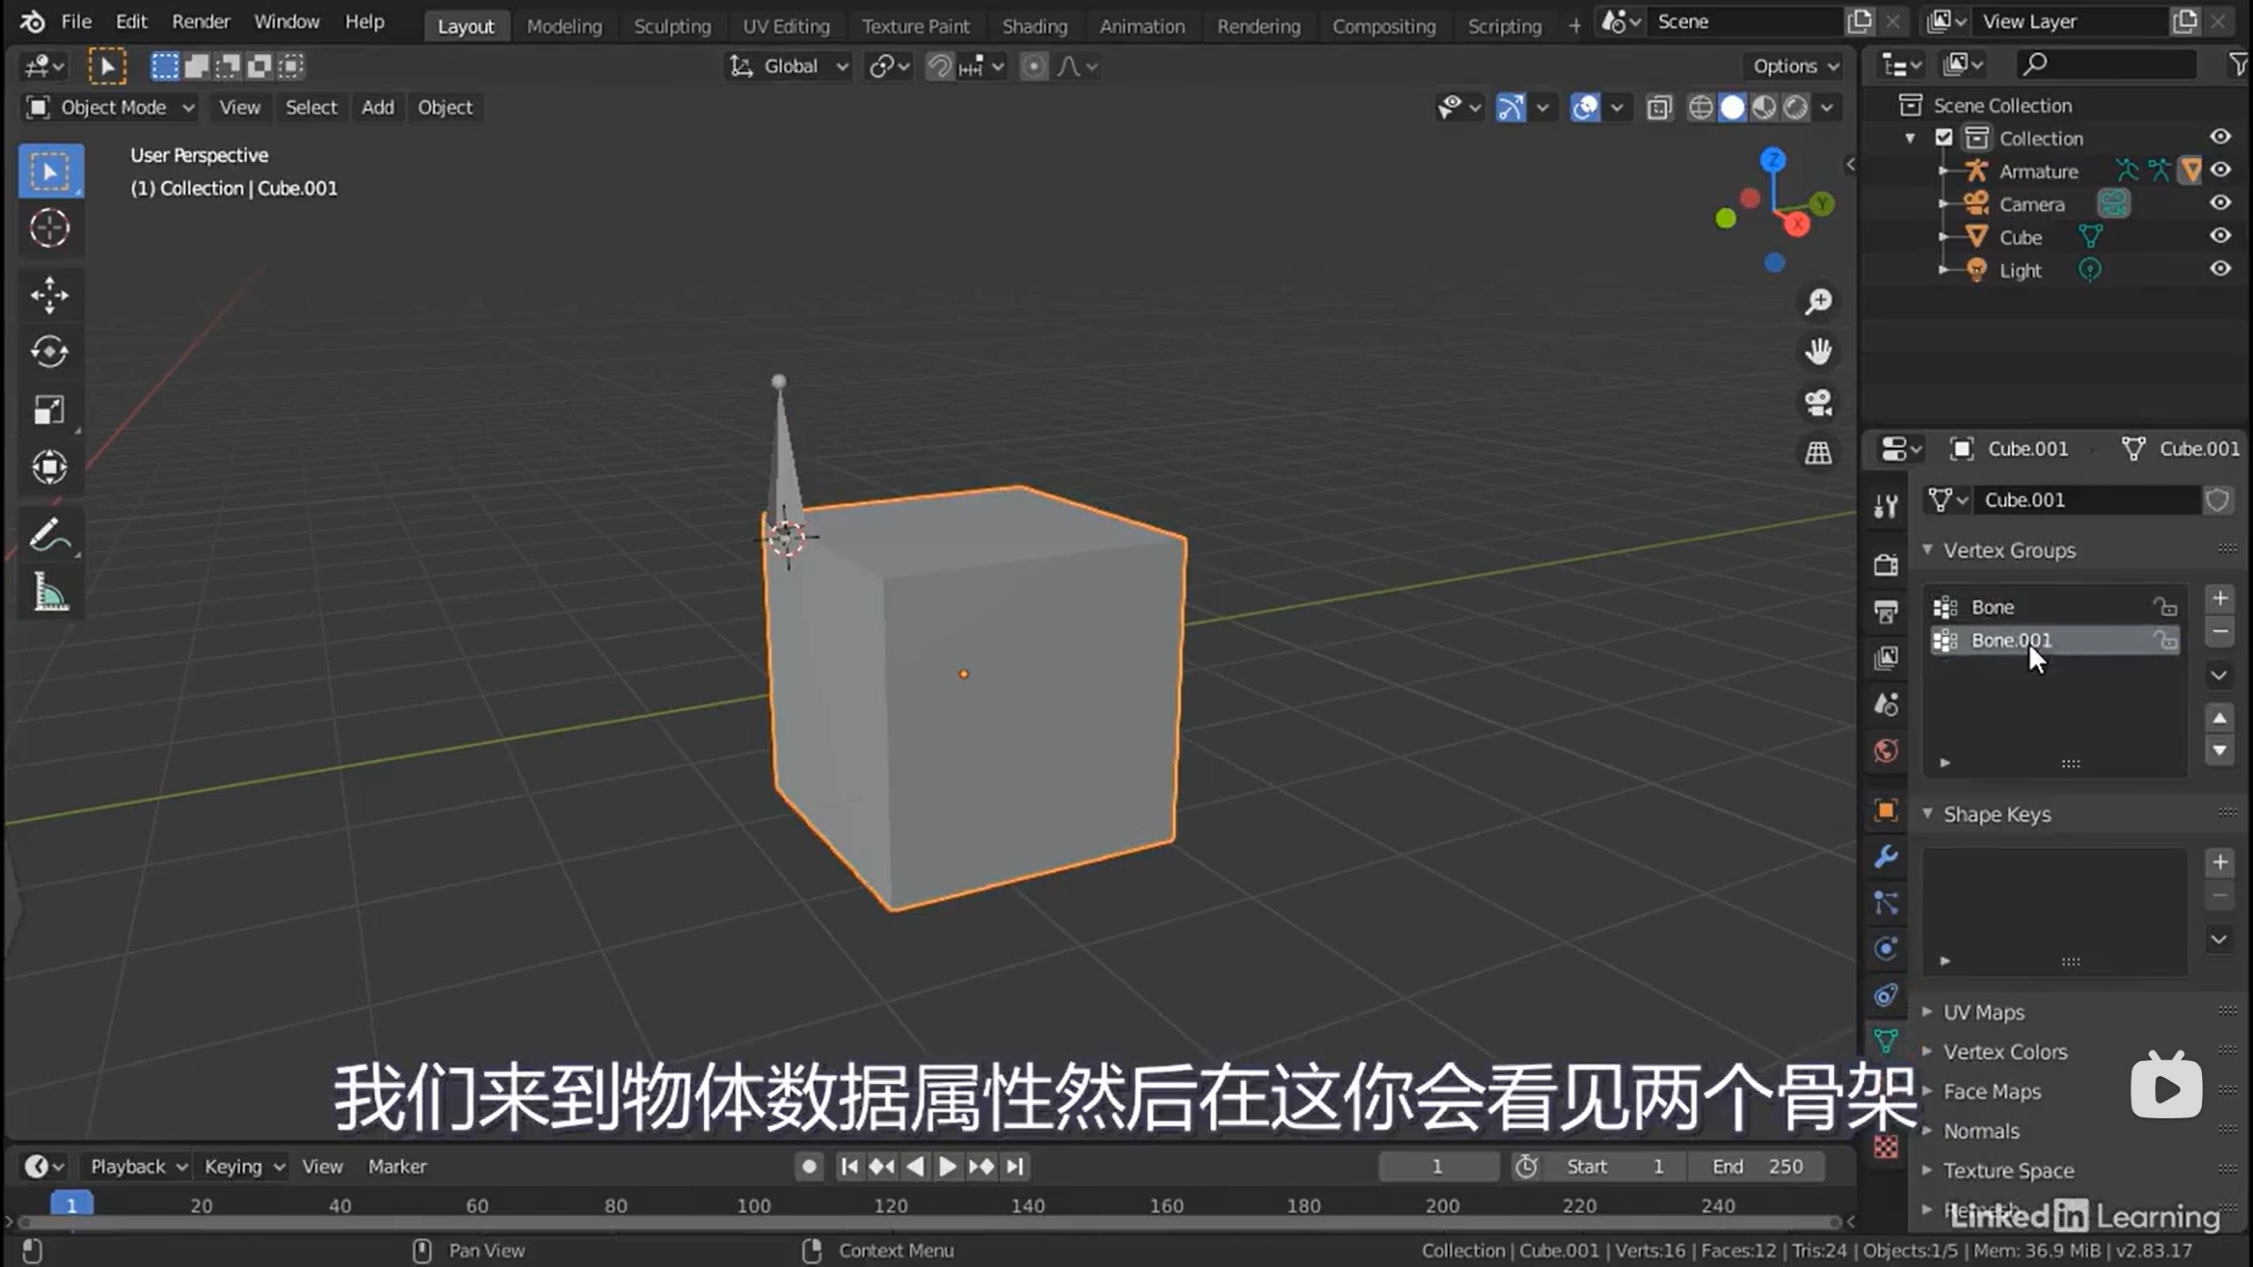Viewport: 2253px width, 1267px height.
Task: Switch to wireframe shading
Action: click(1700, 108)
